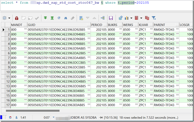This screenshot has height=122, width=194.
Task: Click the red lock edit data icon
Action: click(x=16, y=18)
